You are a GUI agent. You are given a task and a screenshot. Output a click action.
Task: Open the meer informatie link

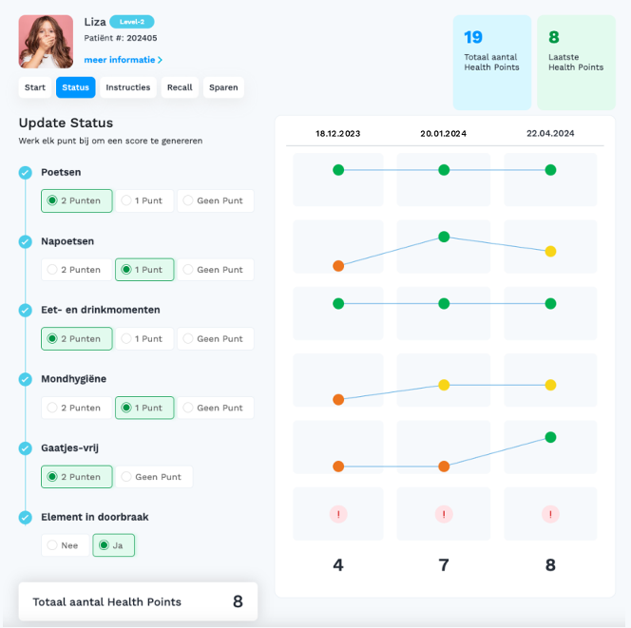click(124, 60)
